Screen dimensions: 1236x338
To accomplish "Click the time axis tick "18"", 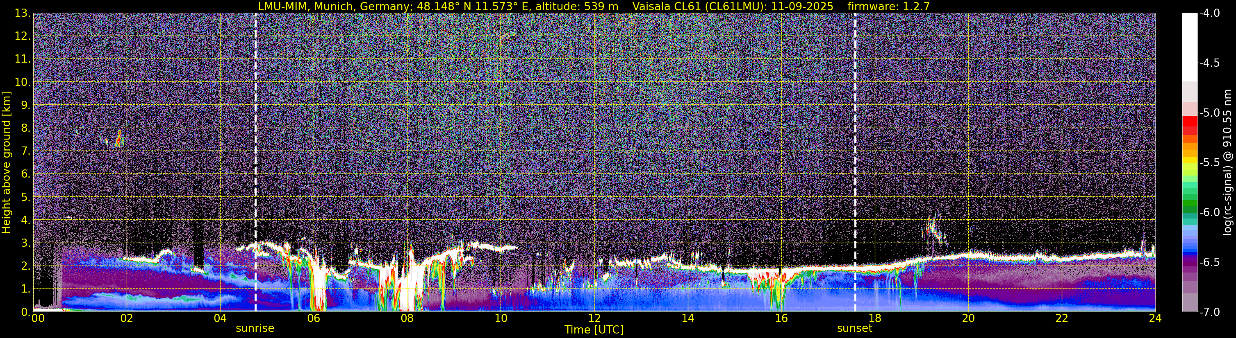I will (x=875, y=318).
